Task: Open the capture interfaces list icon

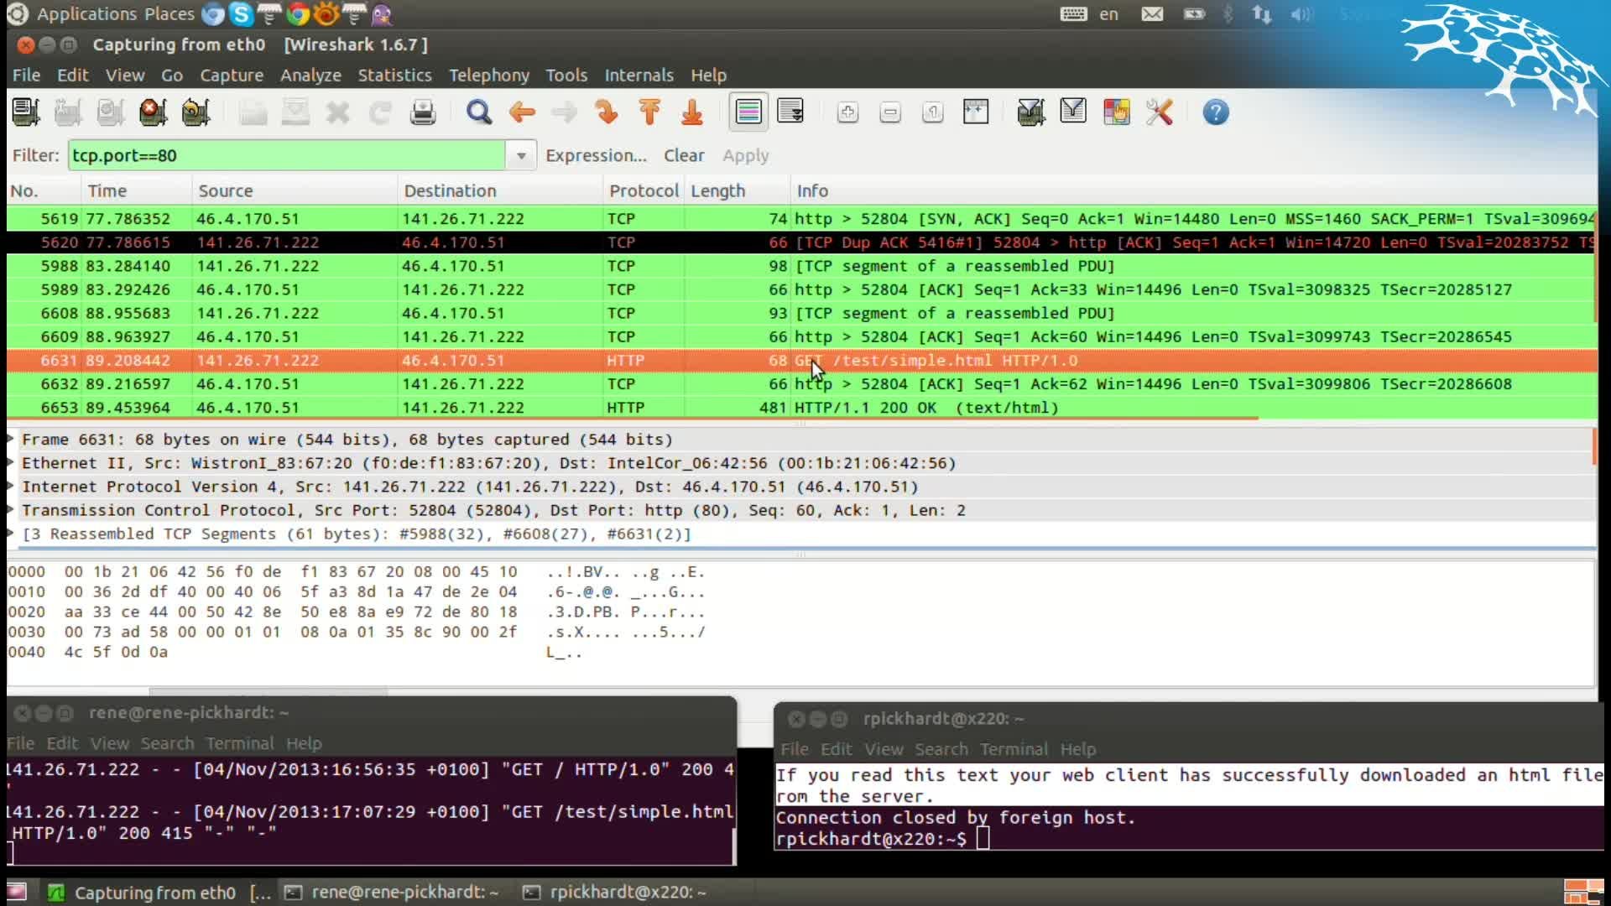Action: click(26, 112)
